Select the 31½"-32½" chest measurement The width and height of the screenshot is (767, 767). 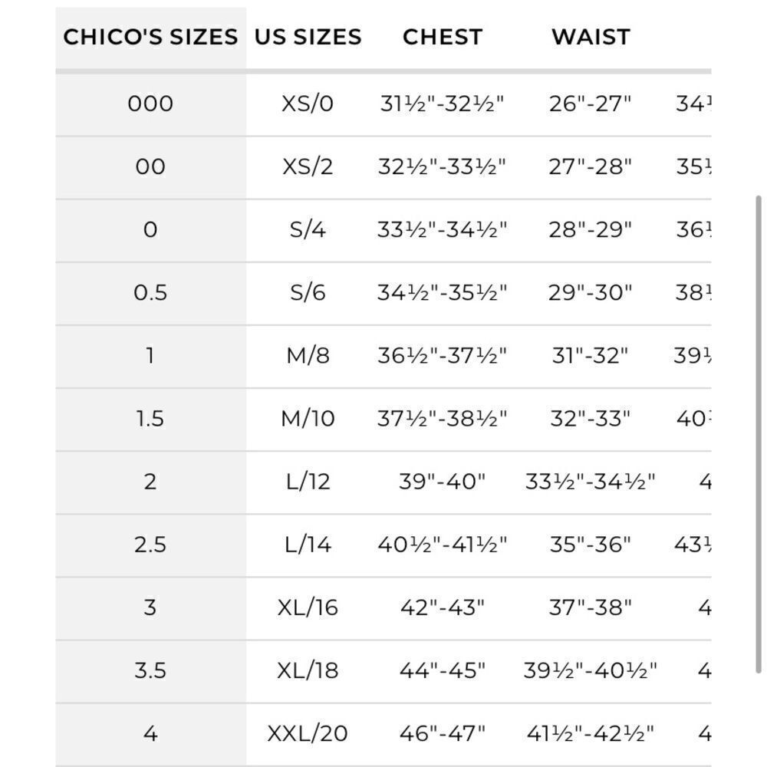click(443, 104)
